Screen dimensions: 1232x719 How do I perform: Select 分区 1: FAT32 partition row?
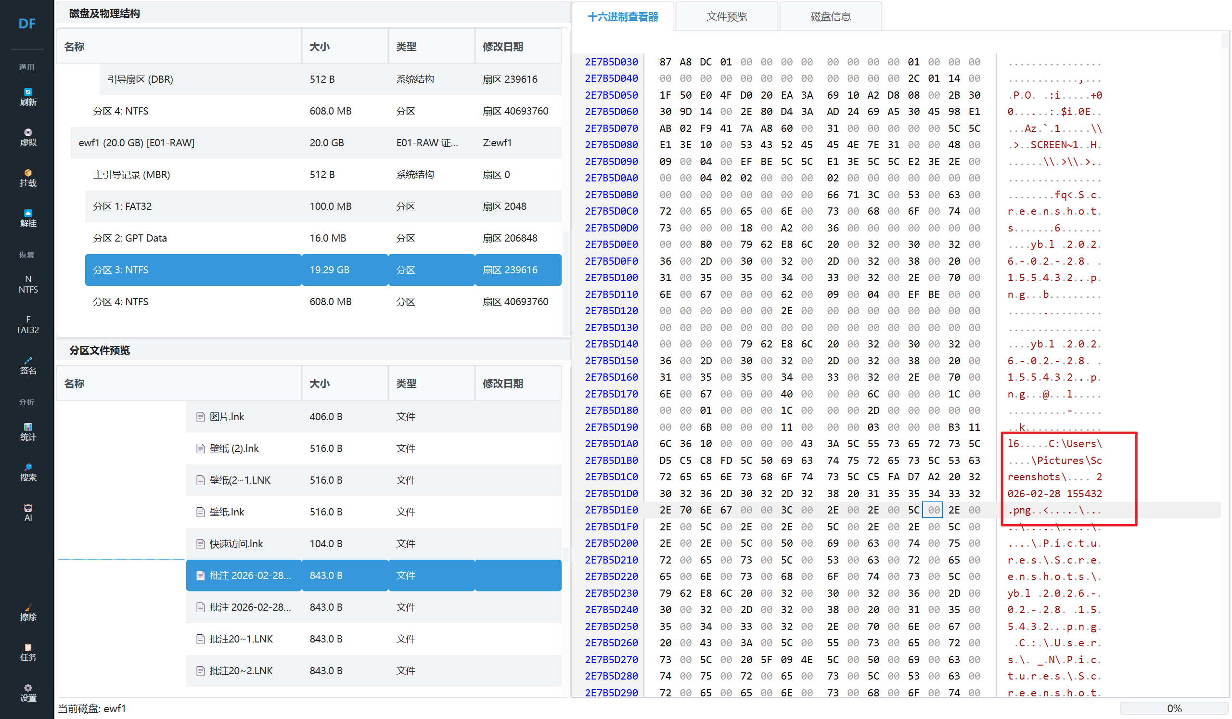click(122, 206)
